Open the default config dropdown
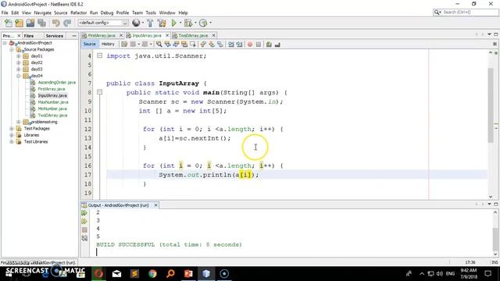The width and height of the screenshot is (500, 281). point(102,23)
